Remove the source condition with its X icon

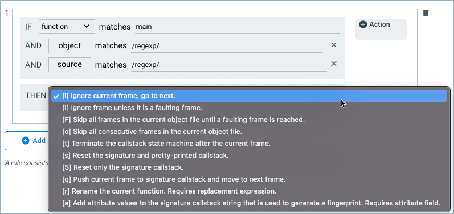click(x=334, y=64)
